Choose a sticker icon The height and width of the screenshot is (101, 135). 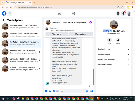click(x=54, y=91)
